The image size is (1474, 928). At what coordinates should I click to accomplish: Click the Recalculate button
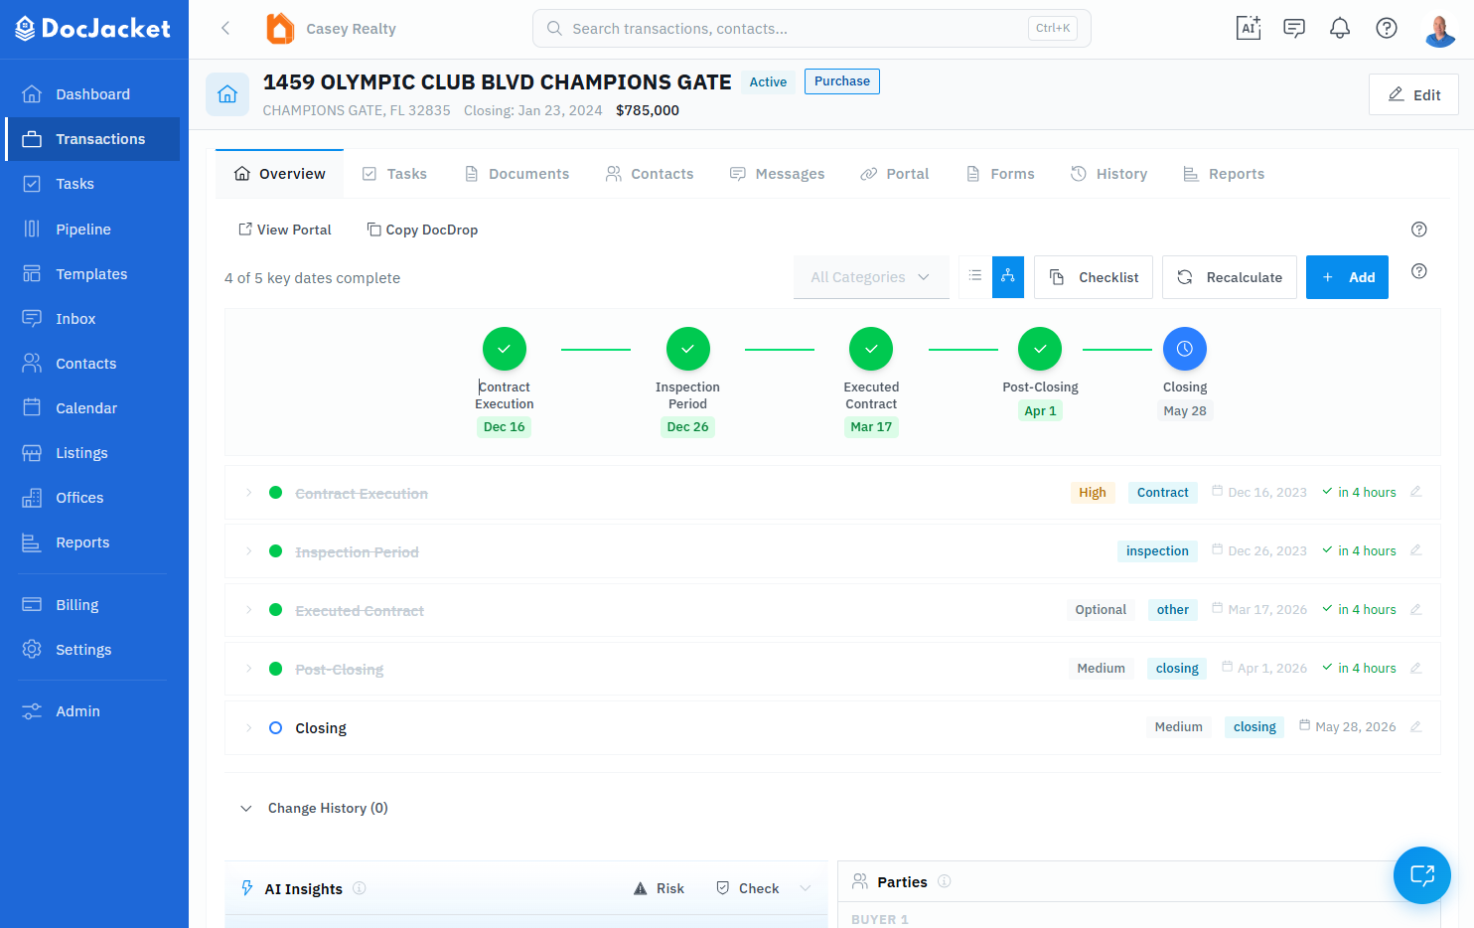1230,277
